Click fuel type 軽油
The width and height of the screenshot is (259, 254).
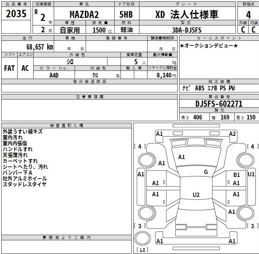tap(126, 30)
